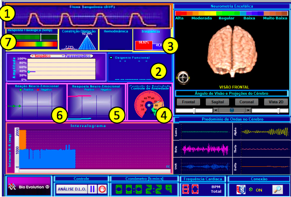This screenshot has height=197, width=291.
Task: Click the red Negativo legend dot
Action: [x=38, y=90]
